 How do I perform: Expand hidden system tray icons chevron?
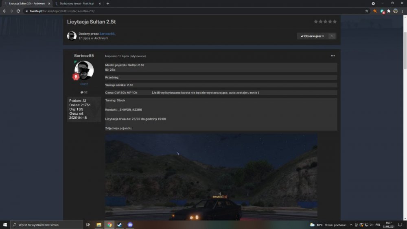(351, 225)
